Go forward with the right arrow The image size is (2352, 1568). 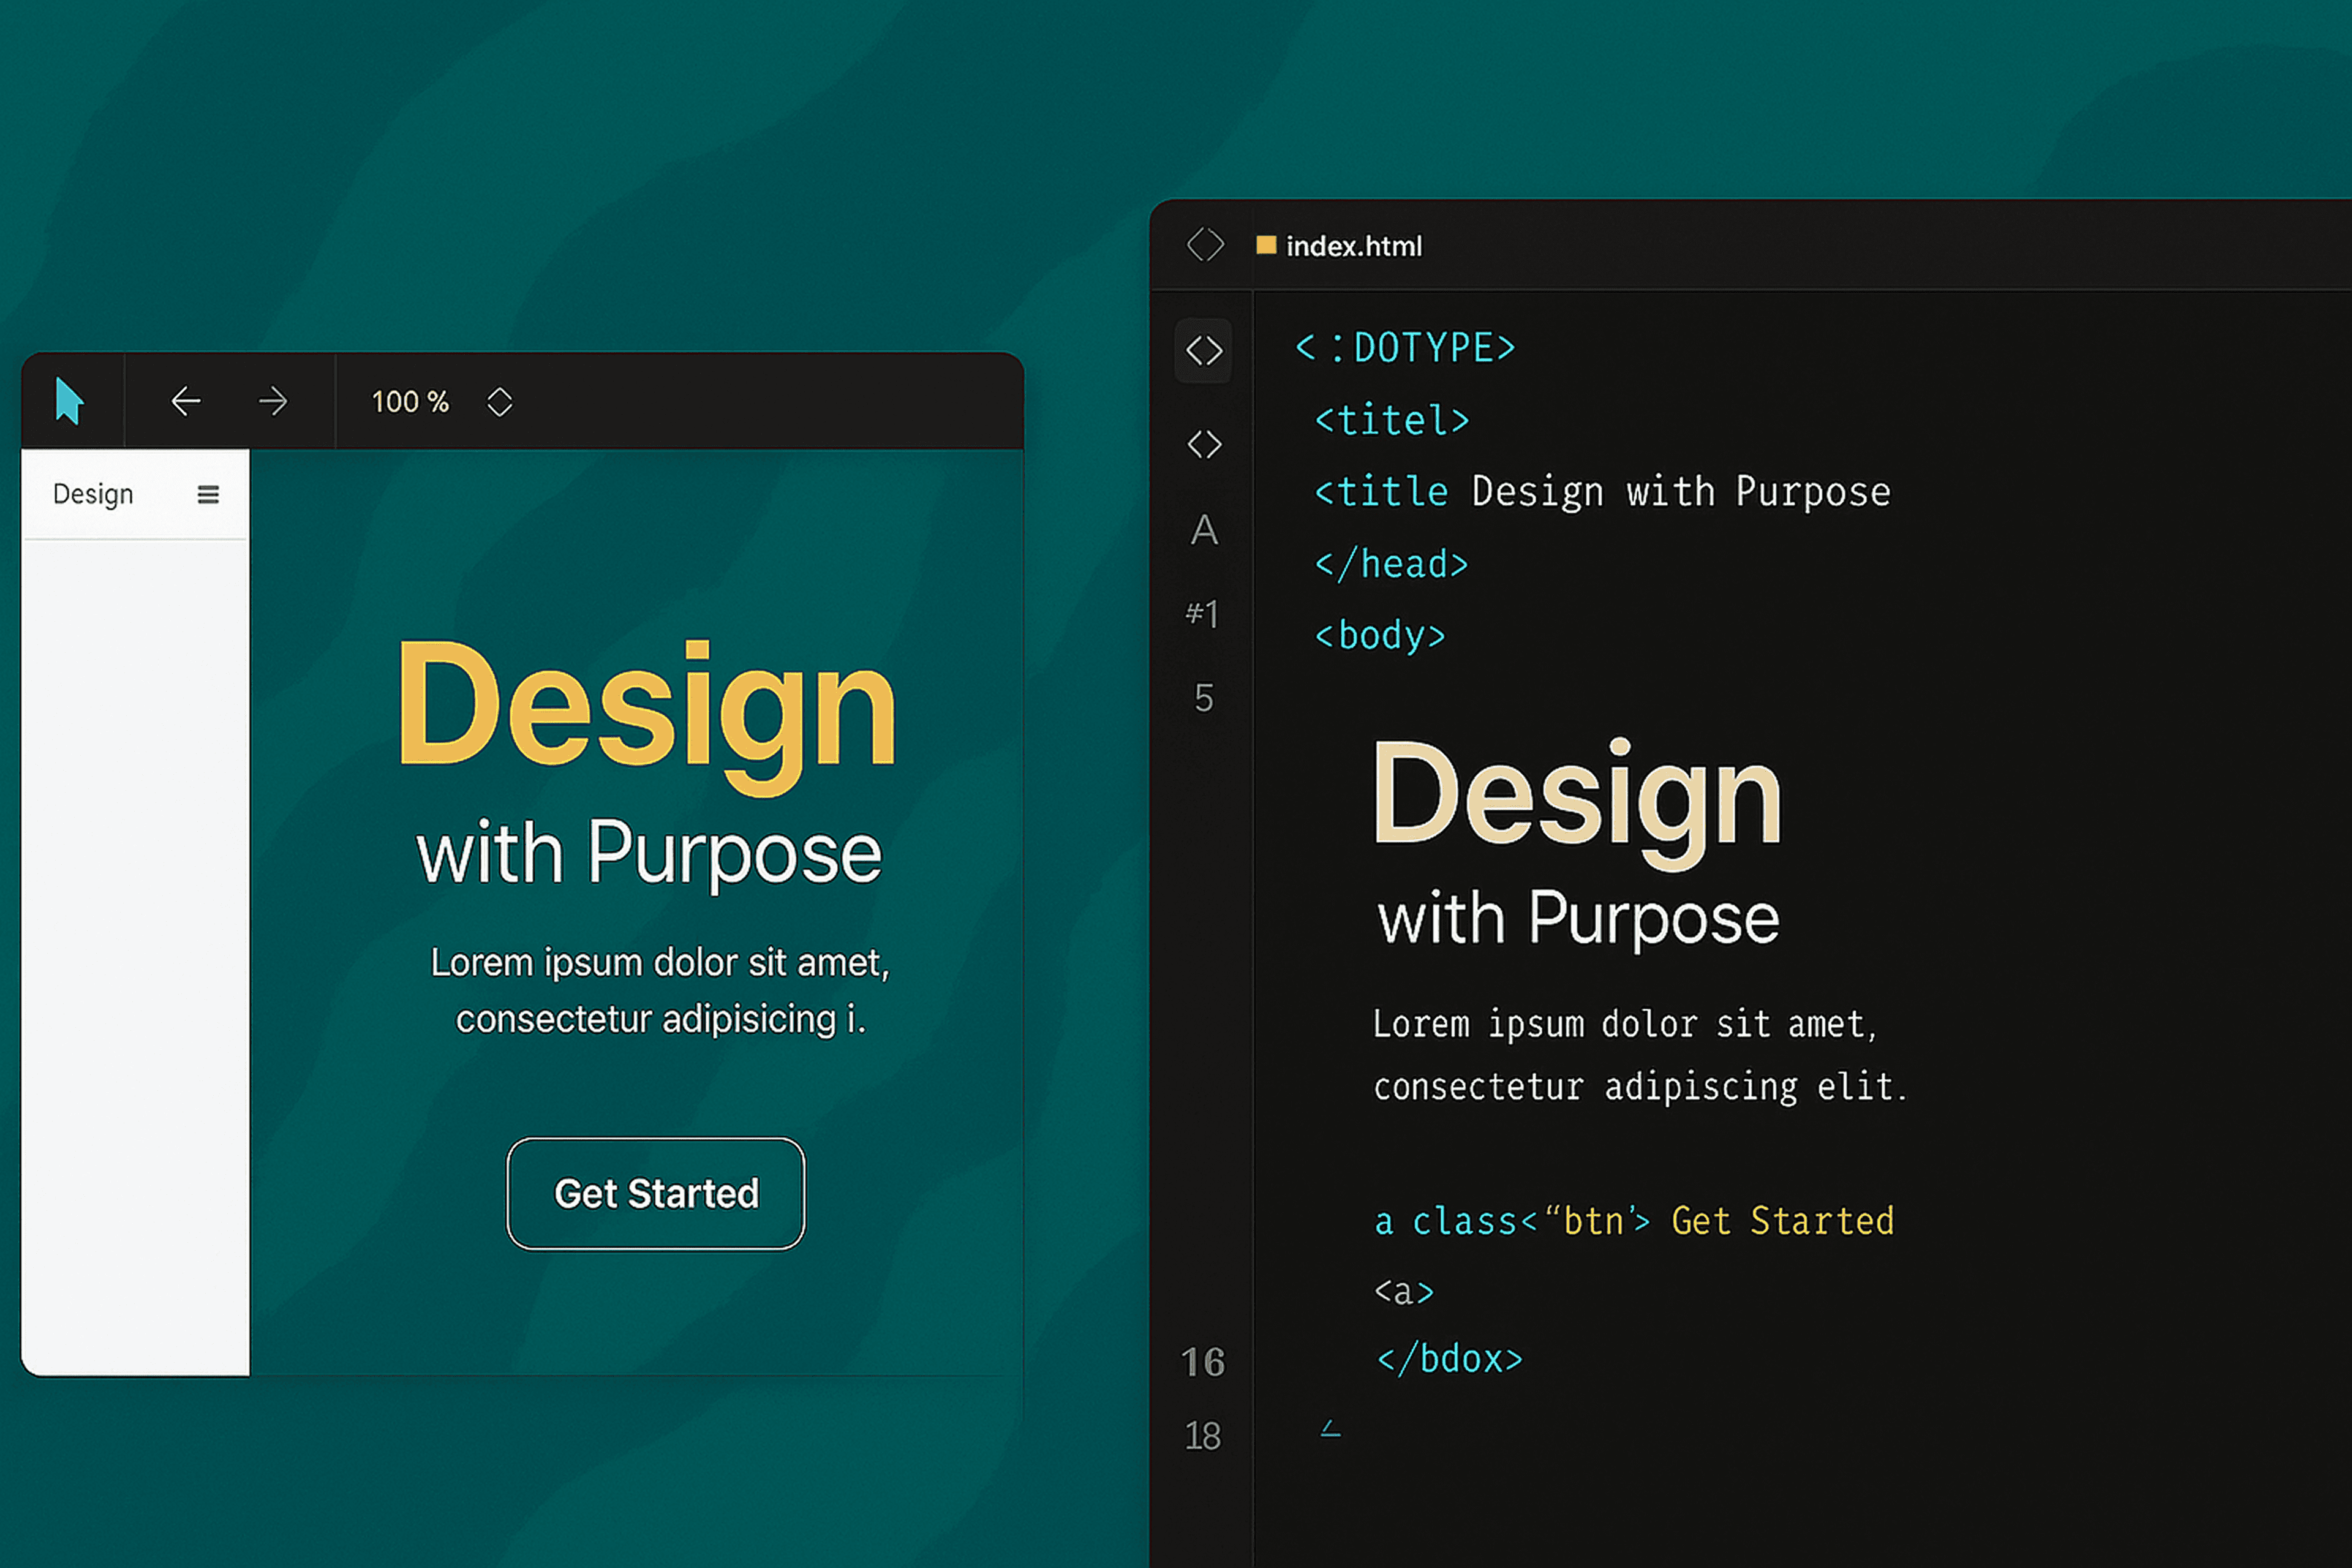(x=273, y=402)
